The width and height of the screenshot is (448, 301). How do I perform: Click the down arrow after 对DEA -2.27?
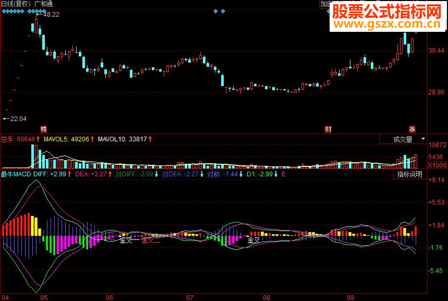pyautogui.click(x=202, y=174)
